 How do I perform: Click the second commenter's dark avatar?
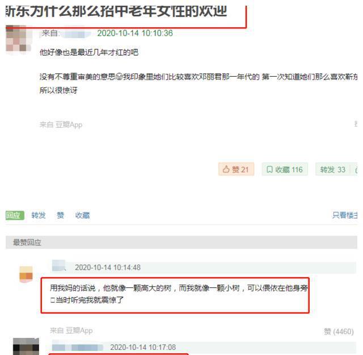tap(26, 346)
